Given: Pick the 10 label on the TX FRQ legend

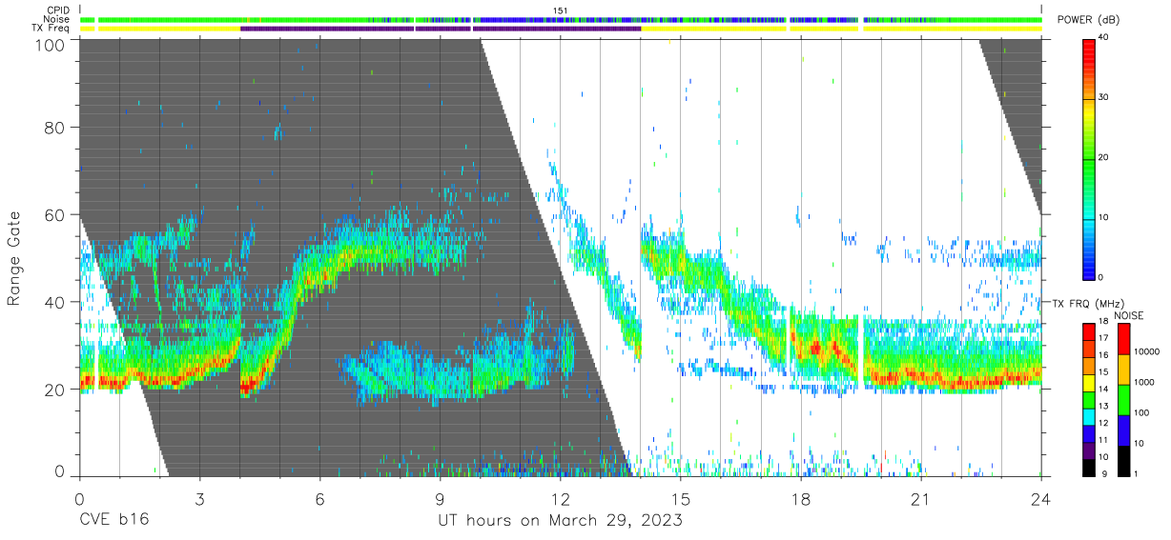Looking at the screenshot, I should point(1103,457).
